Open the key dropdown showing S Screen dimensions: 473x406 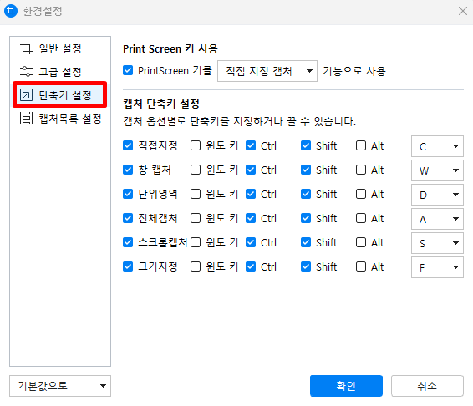(x=437, y=243)
